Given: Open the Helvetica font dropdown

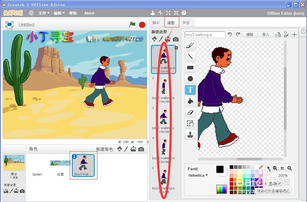Looking at the screenshot, I should (x=198, y=175).
